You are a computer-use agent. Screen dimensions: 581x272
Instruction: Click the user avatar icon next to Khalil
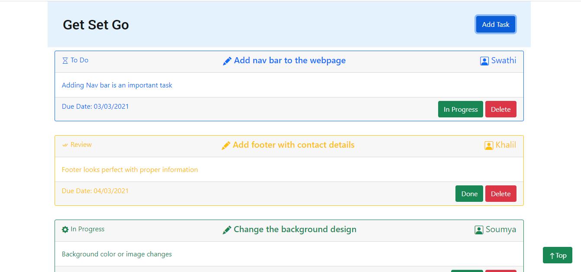point(488,146)
